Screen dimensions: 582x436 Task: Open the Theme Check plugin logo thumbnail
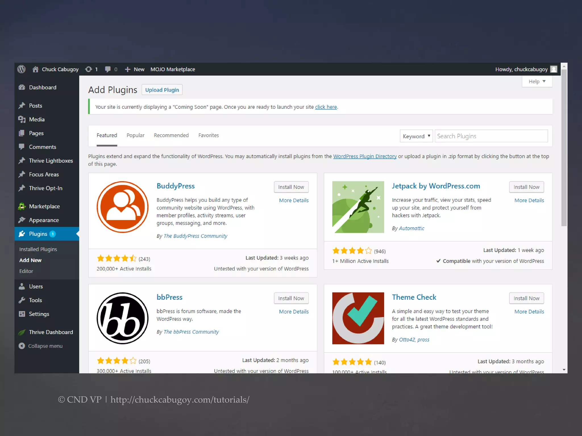click(x=358, y=318)
